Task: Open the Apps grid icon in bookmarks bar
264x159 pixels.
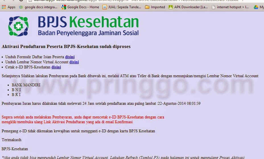Action: (4, 7)
